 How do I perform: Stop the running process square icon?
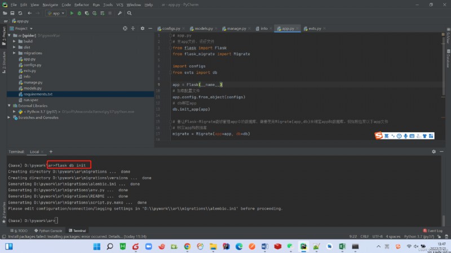point(110,13)
